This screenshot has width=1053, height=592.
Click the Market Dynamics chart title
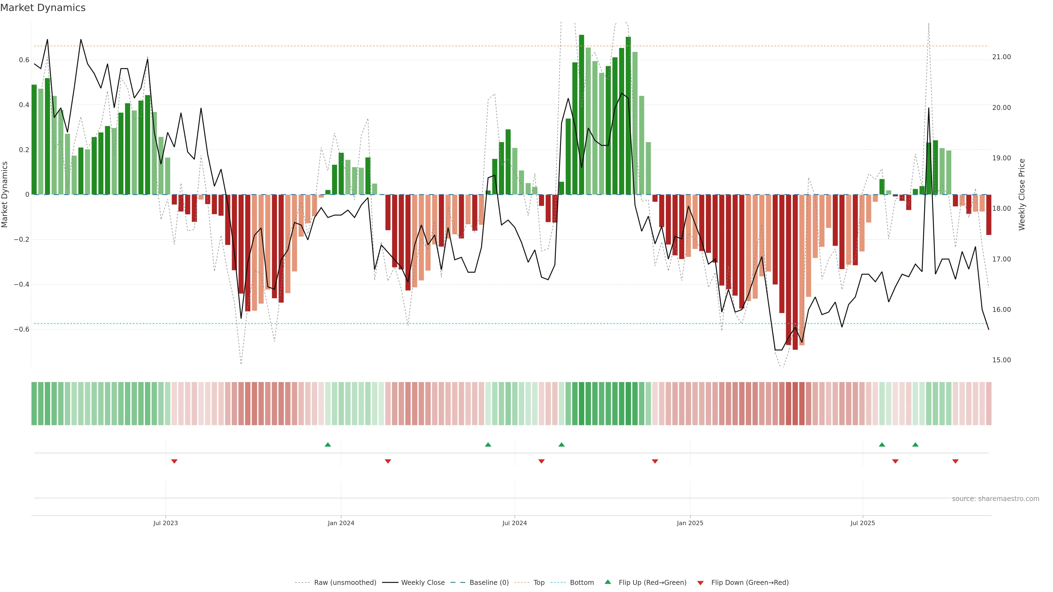[43, 8]
